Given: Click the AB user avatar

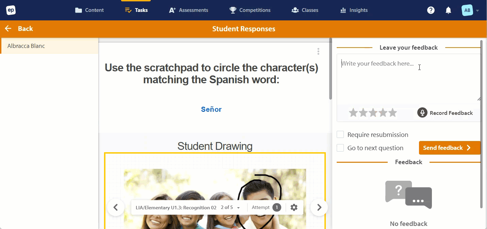Looking at the screenshot, I should tap(467, 10).
